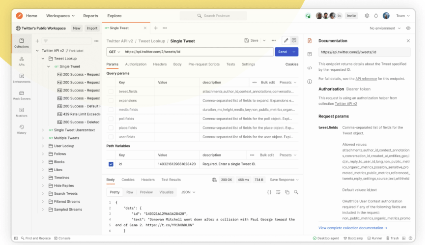Click plus icon to create new collection
430x245 pixels.
pos(37,41)
